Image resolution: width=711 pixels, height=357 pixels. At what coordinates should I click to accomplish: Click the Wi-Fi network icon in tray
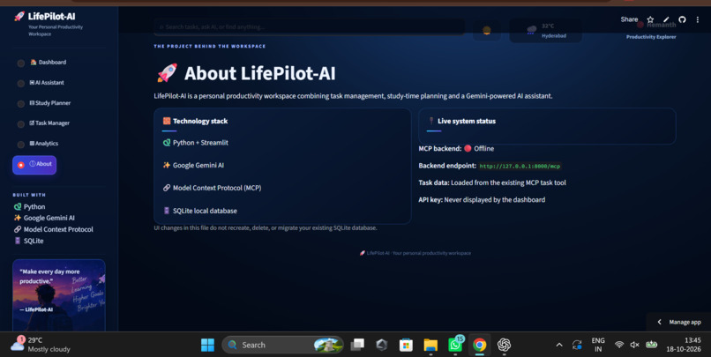click(x=619, y=346)
